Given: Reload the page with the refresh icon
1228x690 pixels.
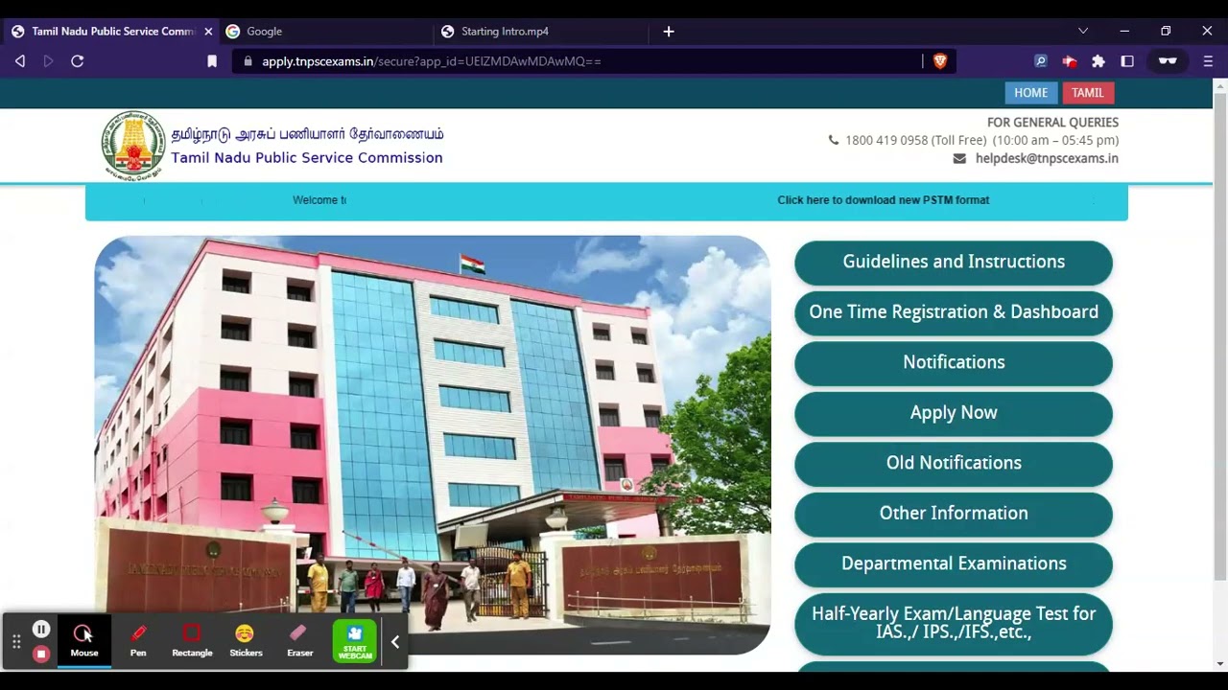Looking at the screenshot, I should point(78,61).
